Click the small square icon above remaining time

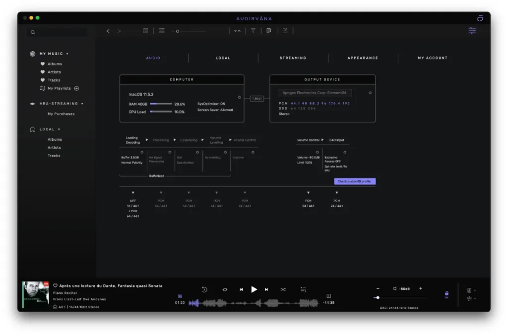pyautogui.click(x=328, y=296)
